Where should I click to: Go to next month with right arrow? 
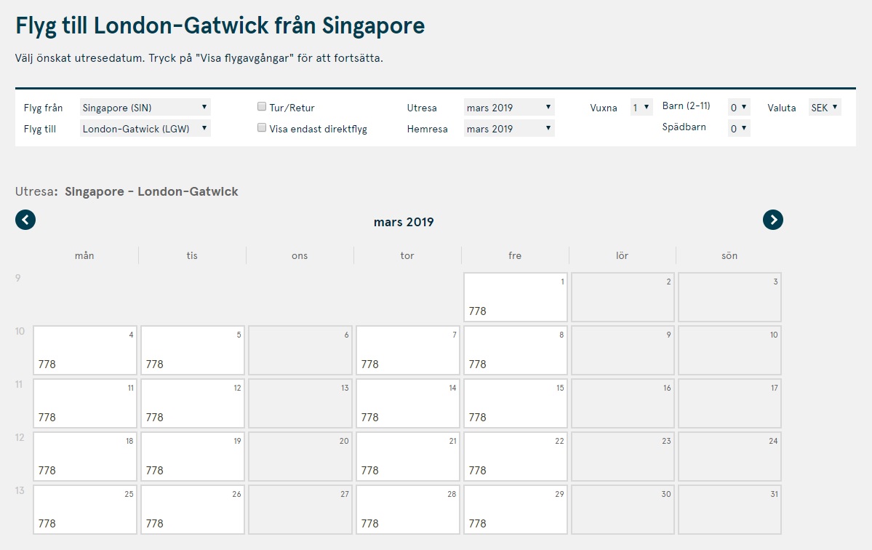(773, 220)
